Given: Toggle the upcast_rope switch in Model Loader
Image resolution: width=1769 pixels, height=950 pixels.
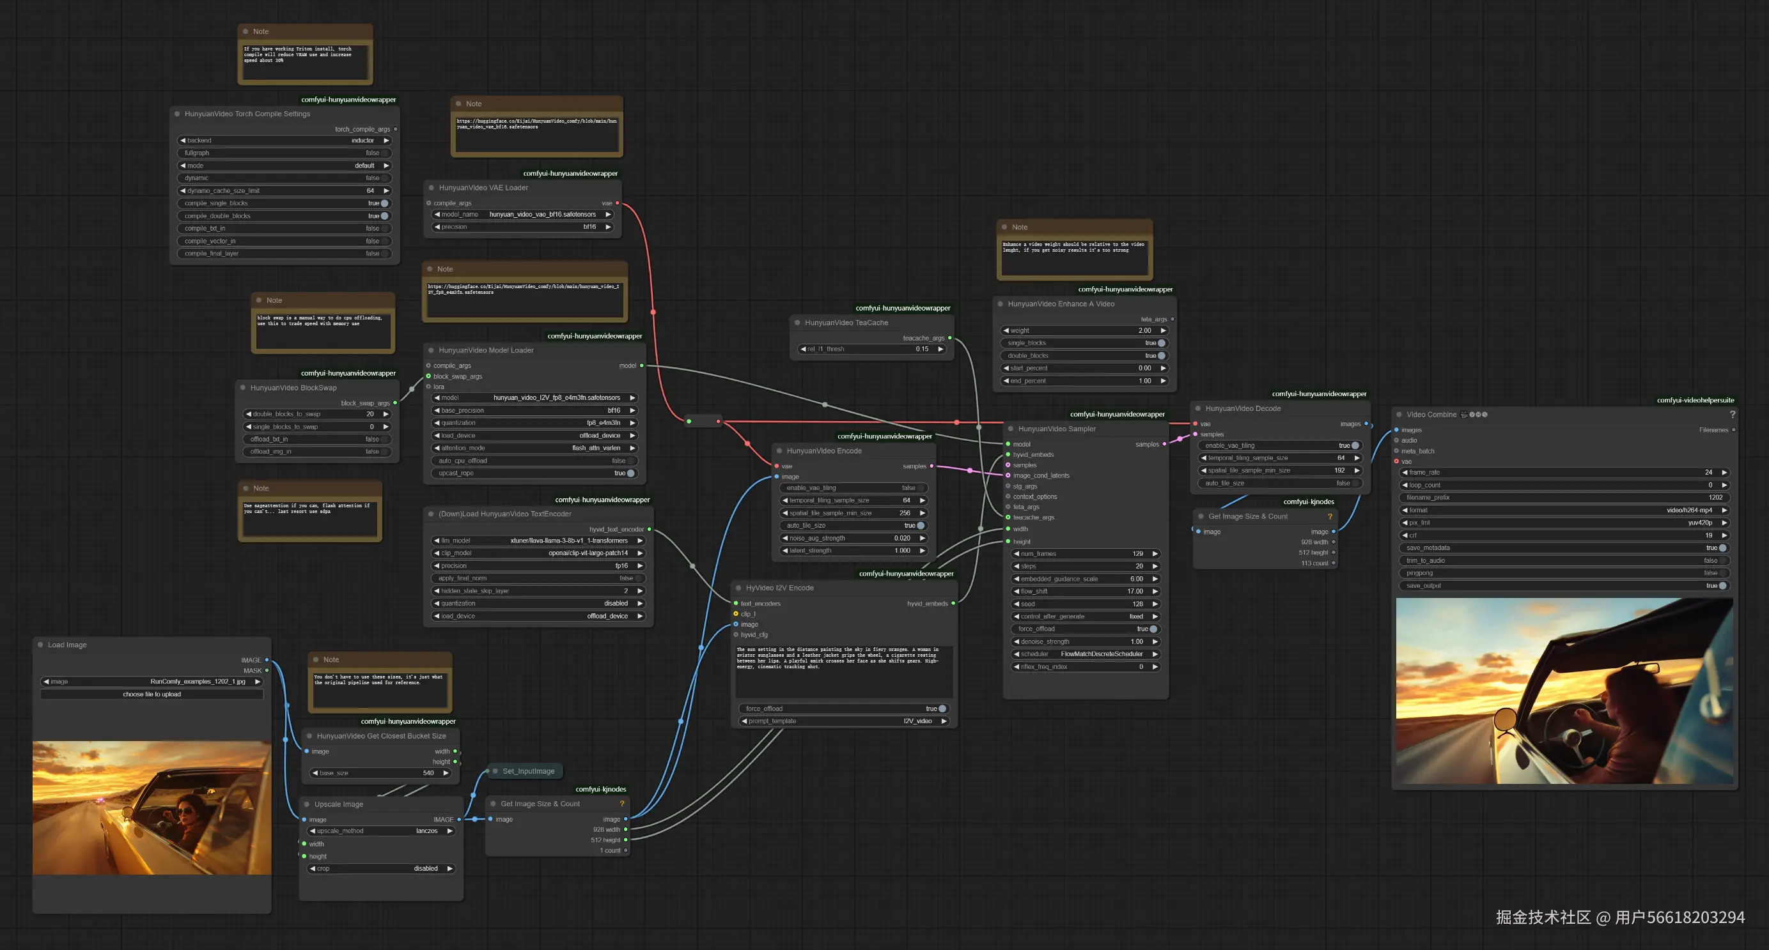Looking at the screenshot, I should pyautogui.click(x=630, y=473).
